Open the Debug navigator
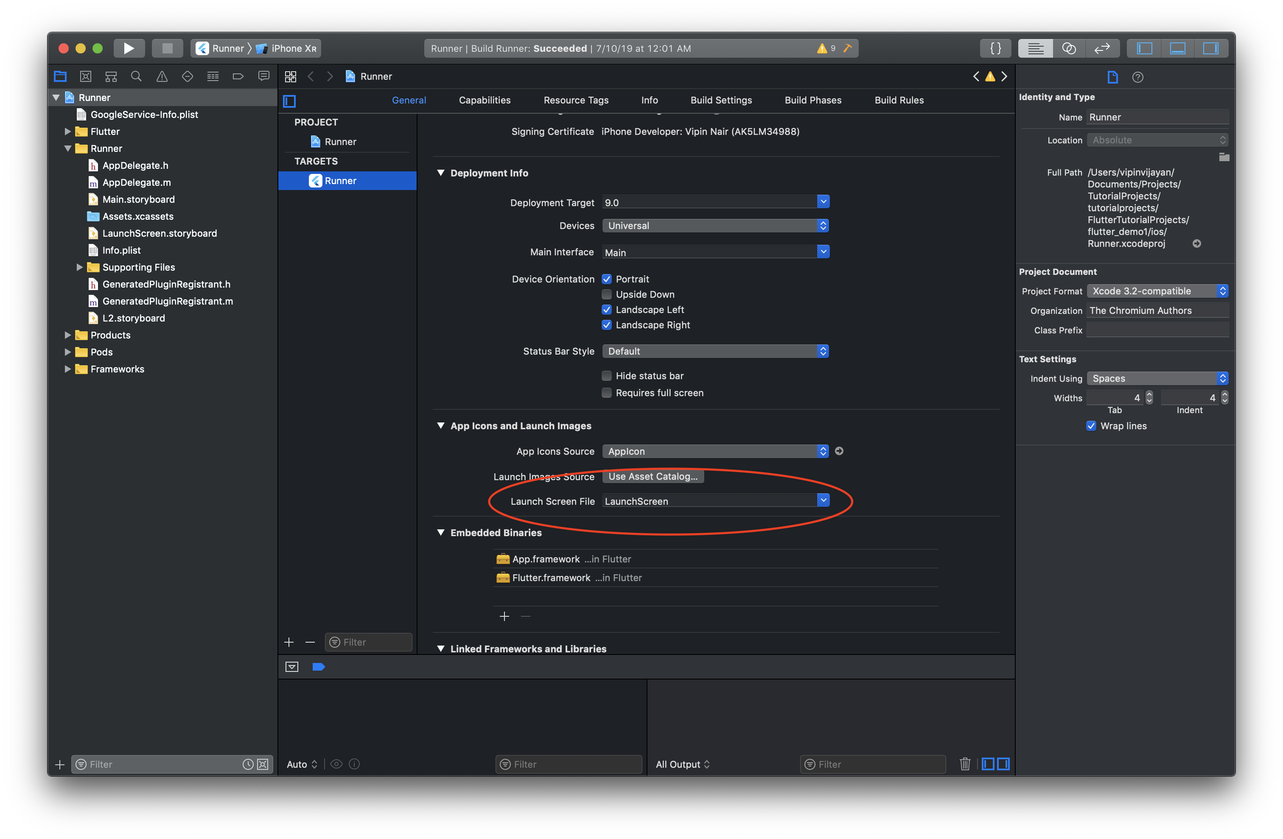Viewport: 1283px width, 839px height. (x=213, y=76)
